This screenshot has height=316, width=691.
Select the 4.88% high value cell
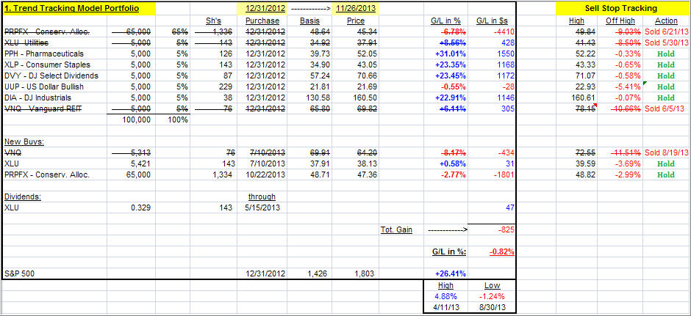(445, 295)
